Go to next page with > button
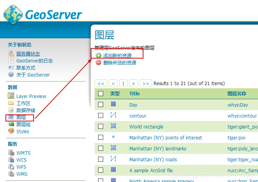258x182 pixels. click(133, 83)
